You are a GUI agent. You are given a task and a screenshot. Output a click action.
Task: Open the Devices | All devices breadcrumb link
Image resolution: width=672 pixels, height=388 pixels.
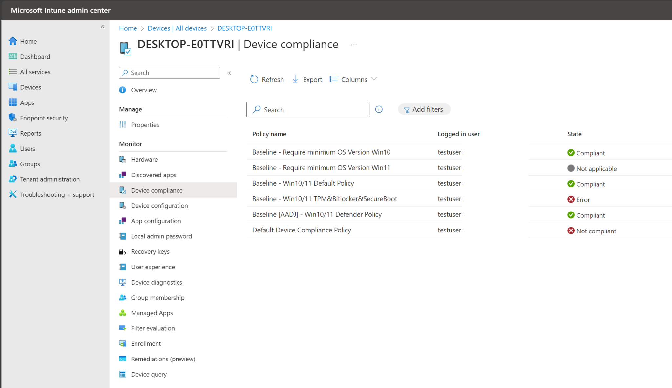coord(177,28)
